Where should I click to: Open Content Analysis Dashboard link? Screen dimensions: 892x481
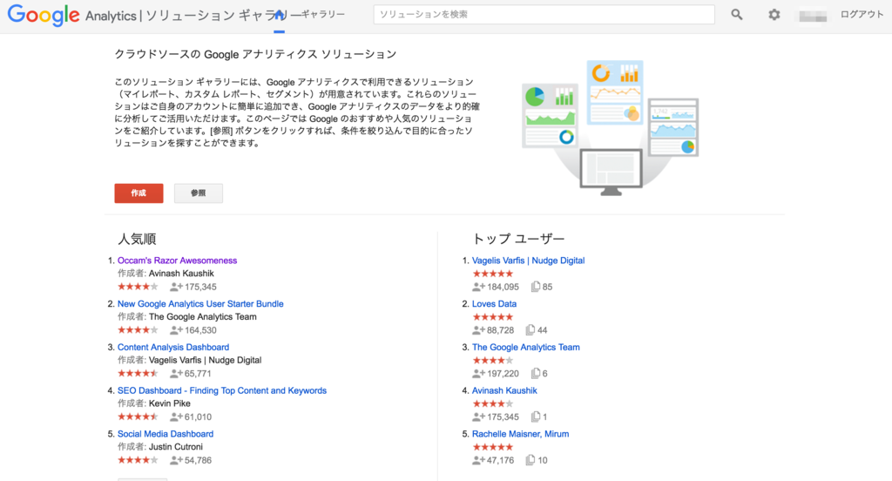point(173,347)
